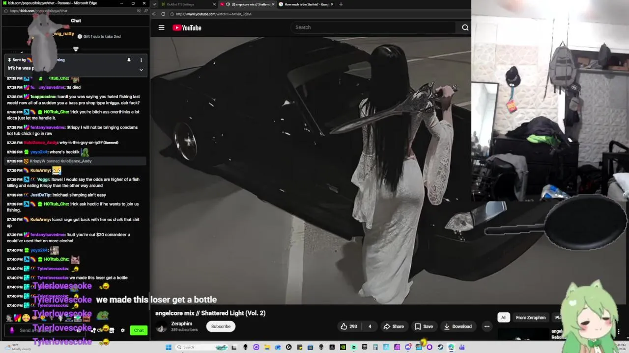Subscribe to the Zeraphim channel
629x353 pixels.
coord(221,327)
